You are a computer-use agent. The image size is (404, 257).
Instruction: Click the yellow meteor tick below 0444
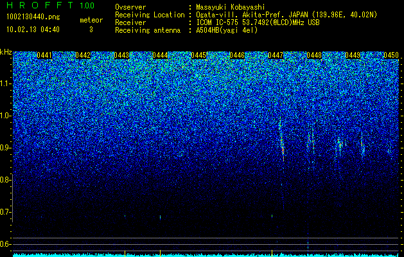(x=161, y=252)
